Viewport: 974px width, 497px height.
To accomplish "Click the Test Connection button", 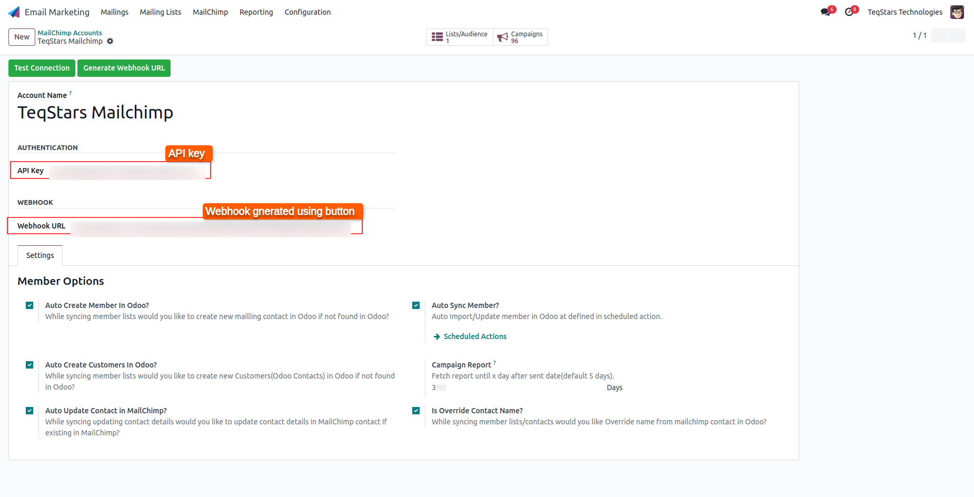I will pos(42,68).
